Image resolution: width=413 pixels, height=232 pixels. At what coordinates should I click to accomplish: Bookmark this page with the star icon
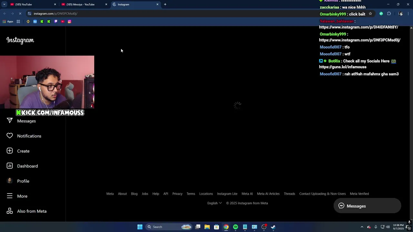[370, 14]
